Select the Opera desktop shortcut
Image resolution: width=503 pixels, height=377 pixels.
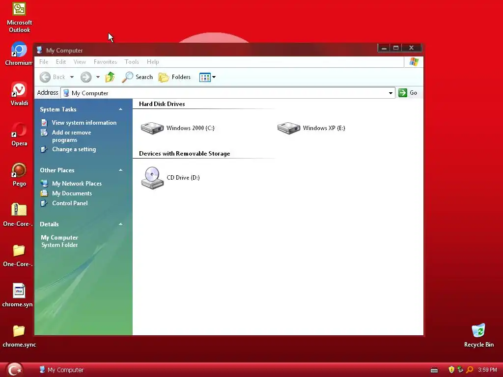point(19,134)
